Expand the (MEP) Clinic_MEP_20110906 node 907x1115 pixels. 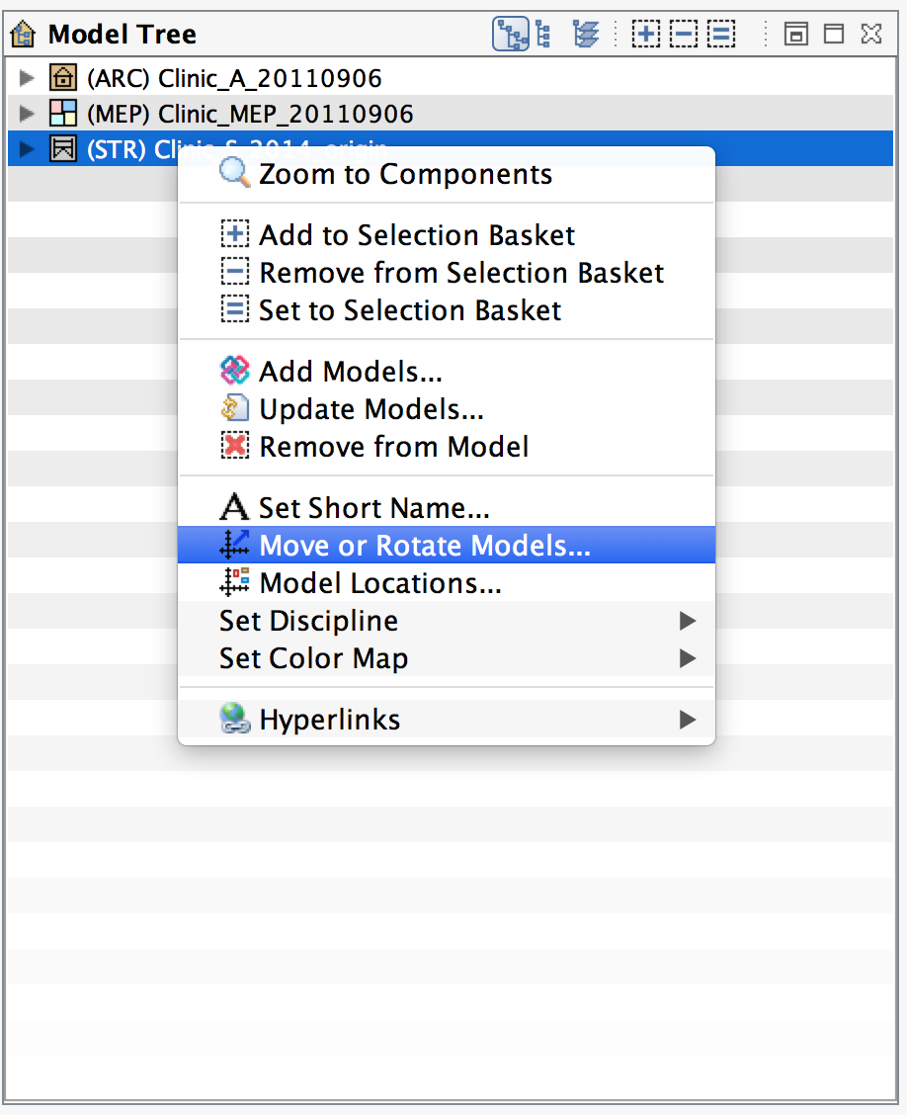pyautogui.click(x=24, y=113)
